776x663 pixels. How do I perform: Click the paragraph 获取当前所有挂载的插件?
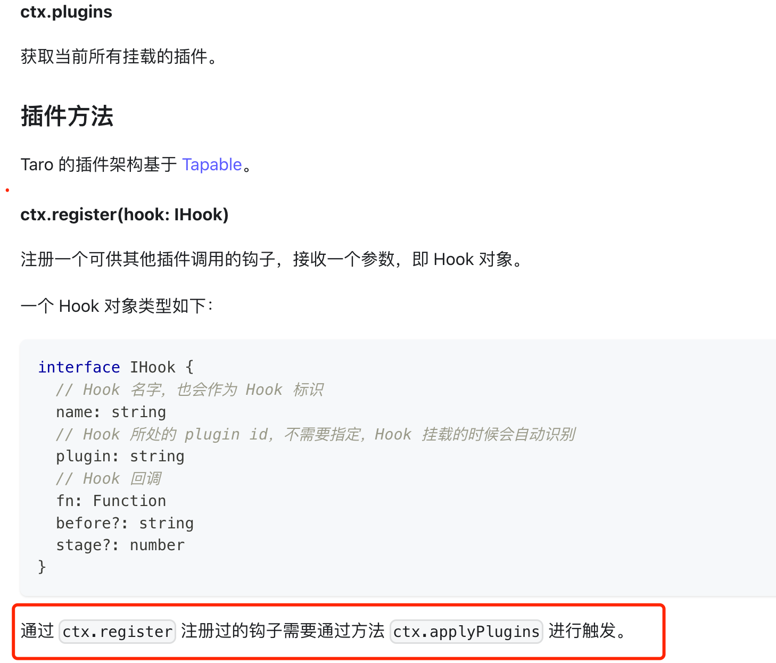120,56
